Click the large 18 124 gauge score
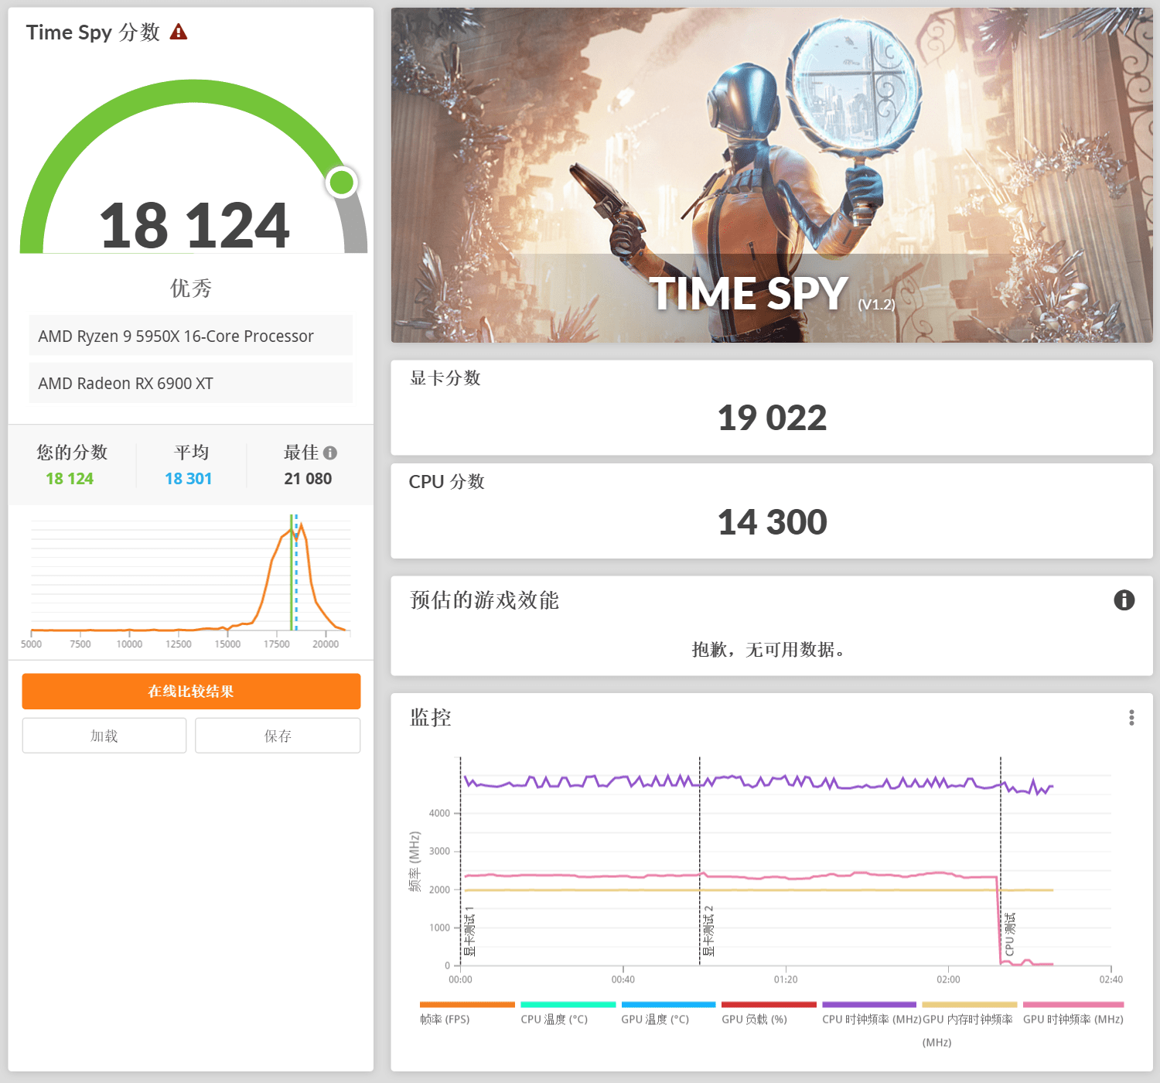 [x=194, y=226]
